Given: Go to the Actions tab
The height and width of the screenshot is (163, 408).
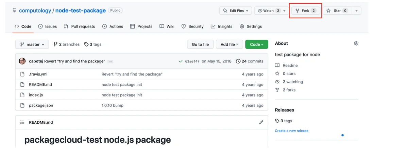Looking at the screenshot, I should pos(113,26).
